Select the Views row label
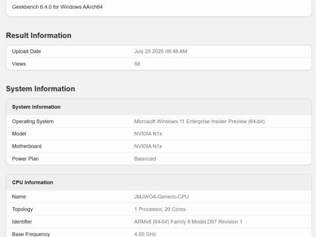 point(19,64)
